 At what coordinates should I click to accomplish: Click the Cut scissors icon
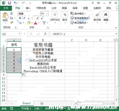pyautogui.click(x=12, y=13)
